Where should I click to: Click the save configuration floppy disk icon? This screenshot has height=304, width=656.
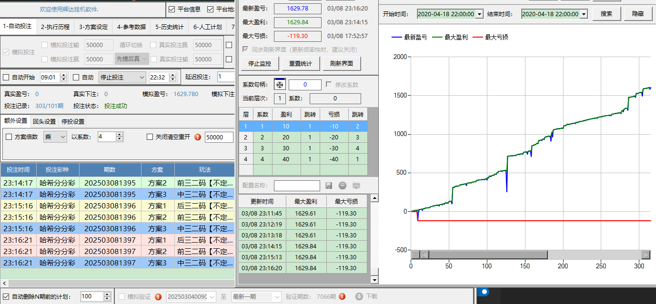(329, 186)
